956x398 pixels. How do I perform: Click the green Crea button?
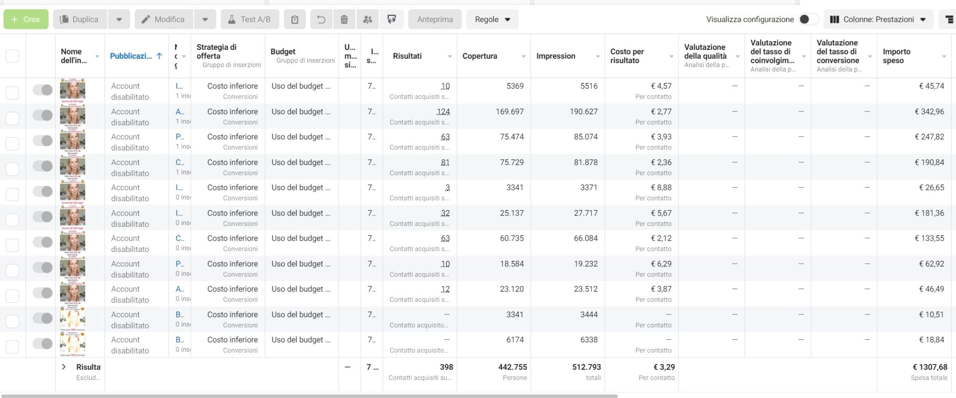pyautogui.click(x=26, y=20)
